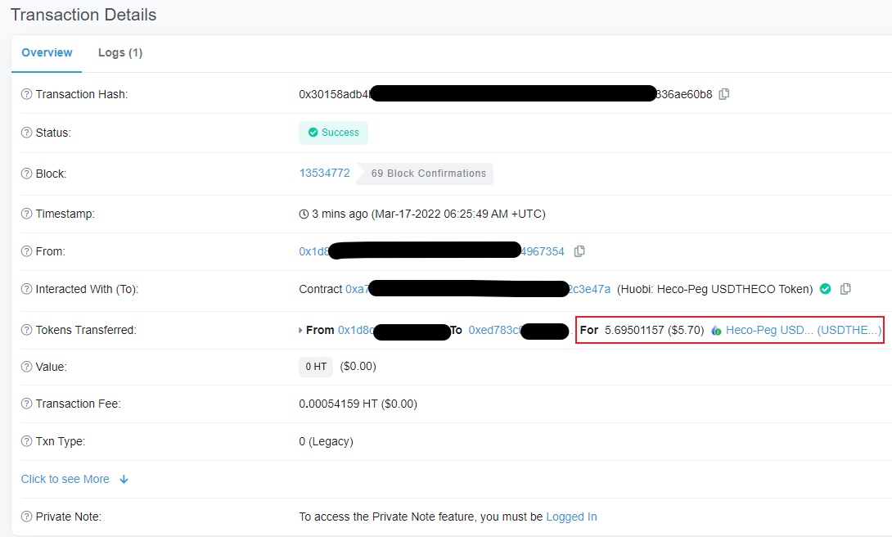Click the Heco-Peg USD token icon

[716, 331]
